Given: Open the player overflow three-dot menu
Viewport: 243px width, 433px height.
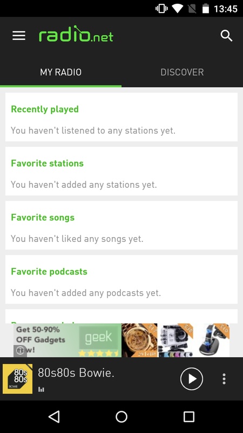Looking at the screenshot, I should (224, 379).
